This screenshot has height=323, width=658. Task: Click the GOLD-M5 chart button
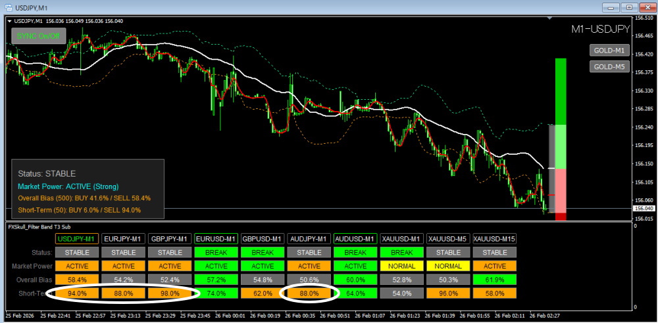[x=609, y=66]
